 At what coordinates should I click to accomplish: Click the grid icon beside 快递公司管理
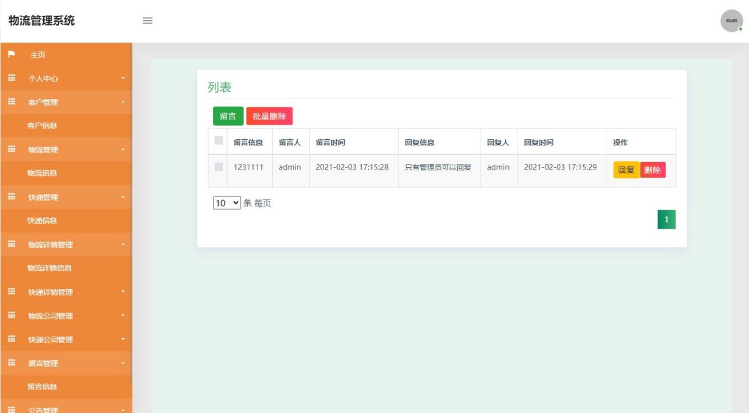tap(11, 339)
